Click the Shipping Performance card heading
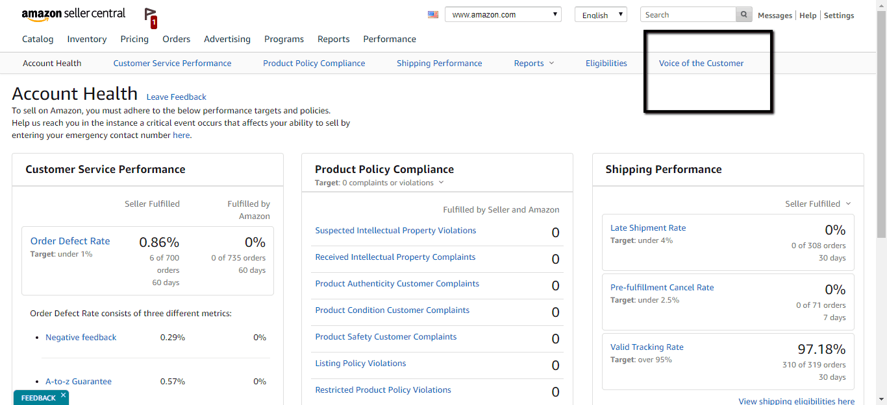Viewport: 887px width, 405px height. coord(664,170)
